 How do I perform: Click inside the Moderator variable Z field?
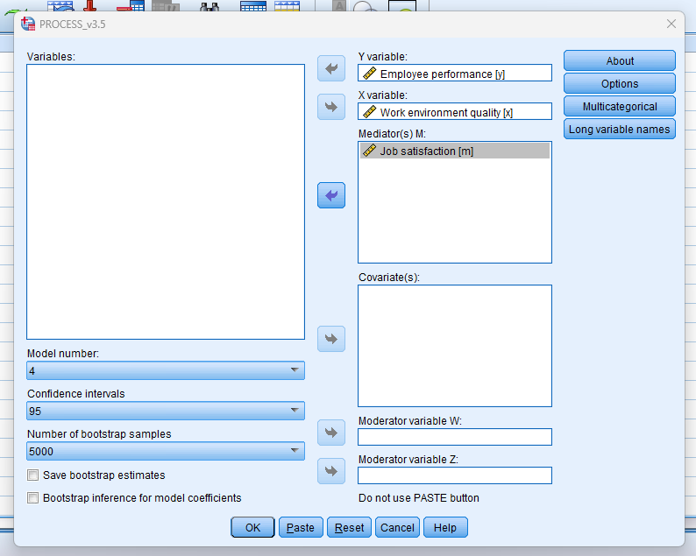455,475
